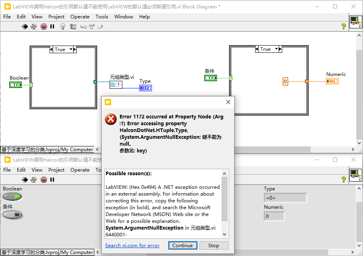Click VI icon pane in block diagram window
The height and width of the screenshot is (256, 363).
click(355, 22)
